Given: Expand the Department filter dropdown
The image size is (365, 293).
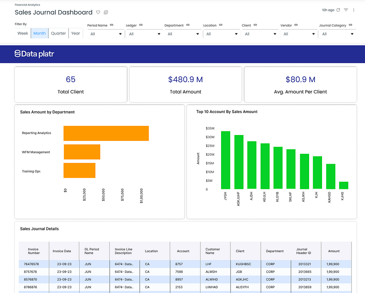Looking at the screenshot, I should (x=183, y=34).
